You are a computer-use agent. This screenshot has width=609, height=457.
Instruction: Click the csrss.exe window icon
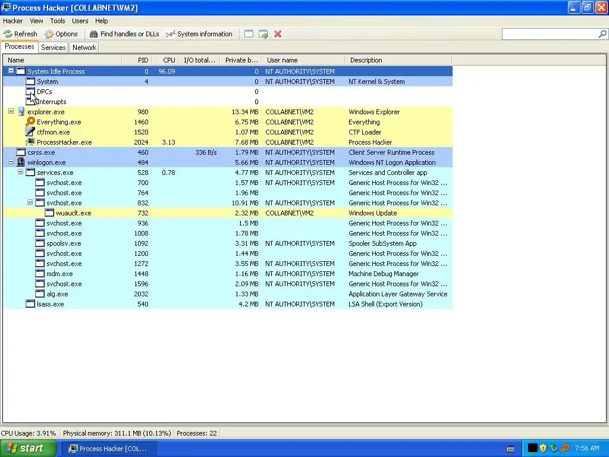point(21,152)
